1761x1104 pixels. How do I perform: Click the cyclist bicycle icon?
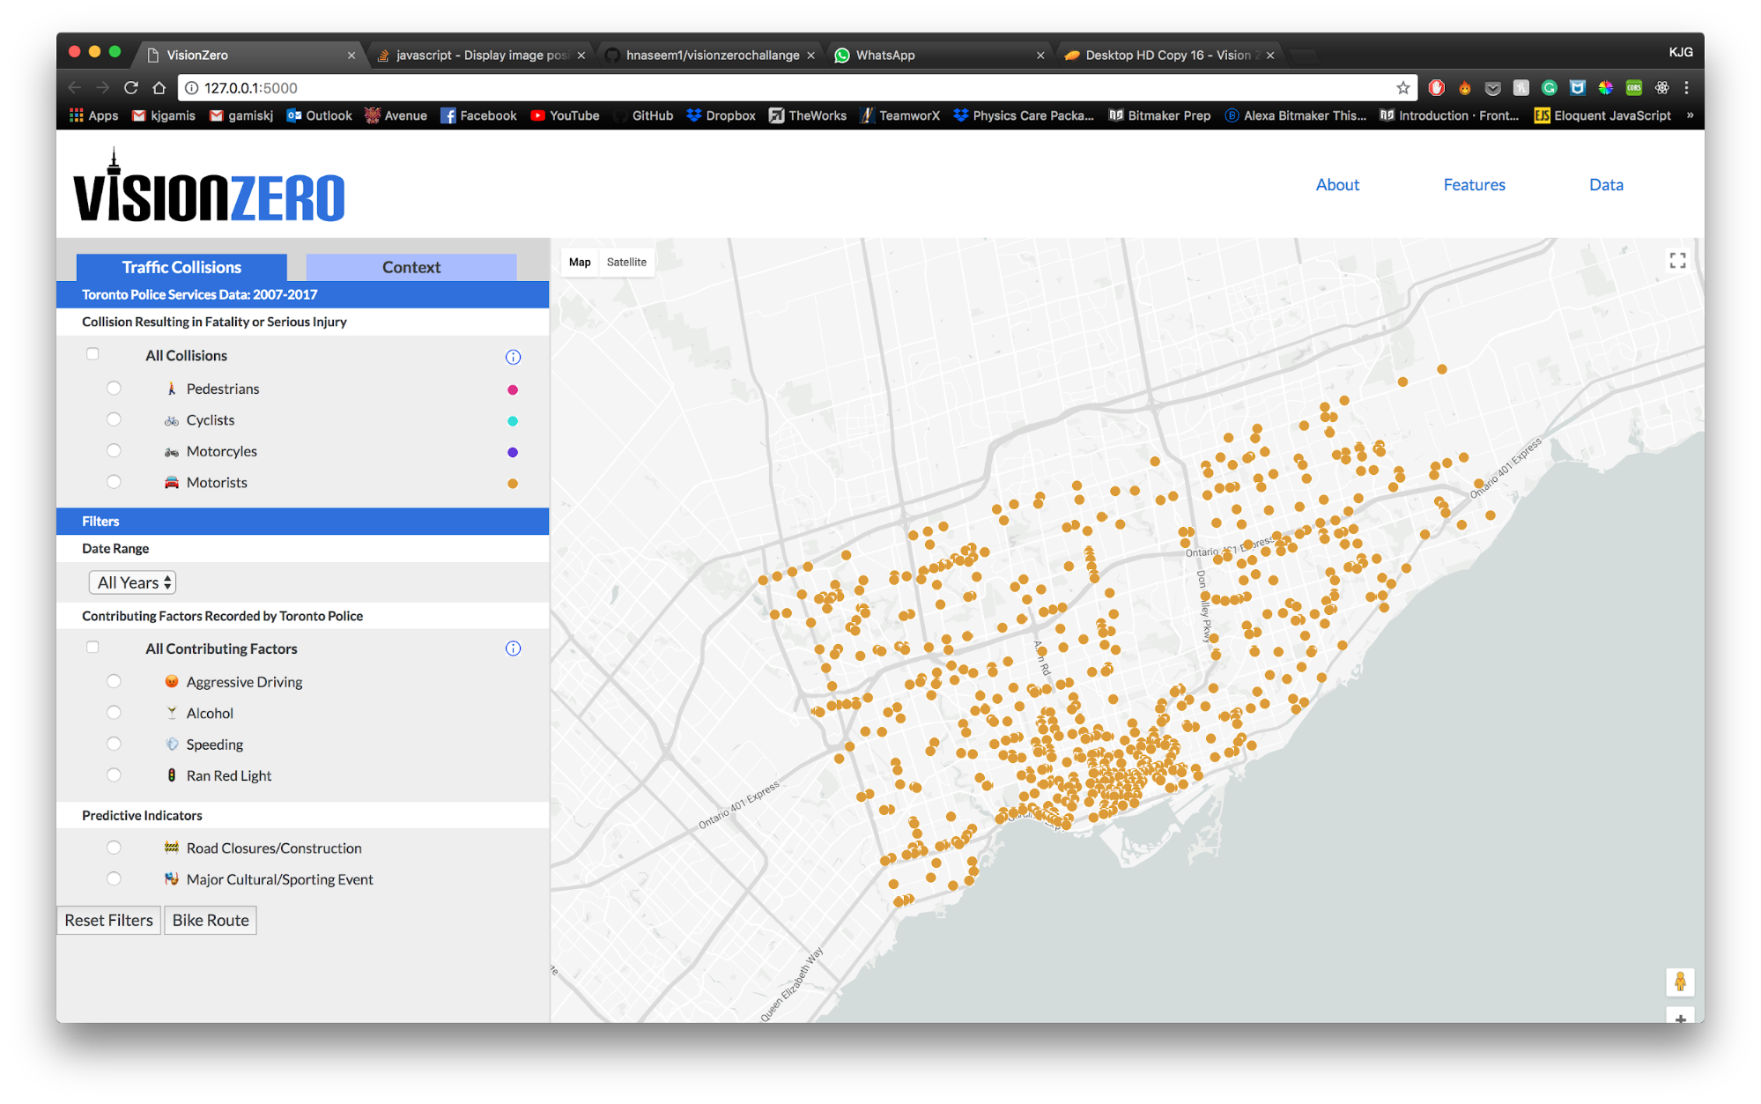pos(172,420)
